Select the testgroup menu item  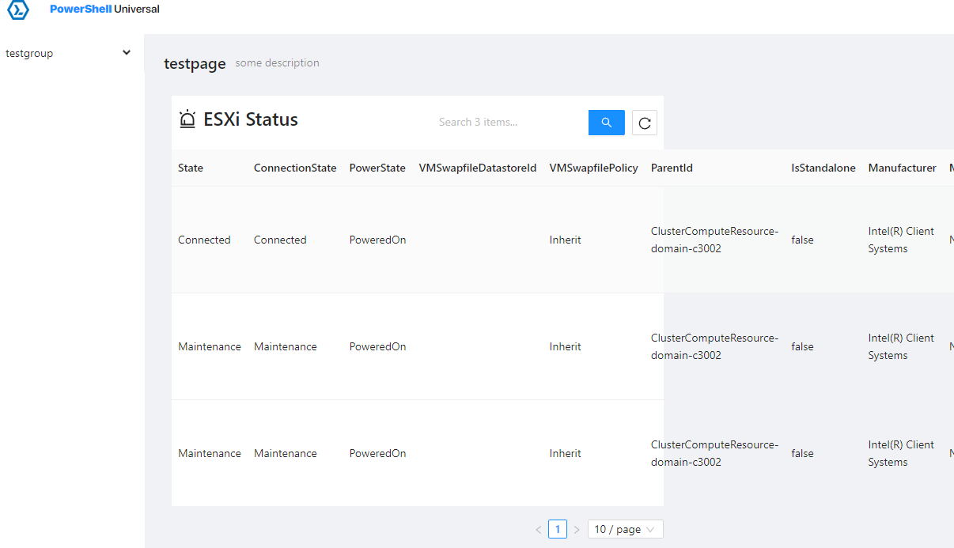point(29,54)
